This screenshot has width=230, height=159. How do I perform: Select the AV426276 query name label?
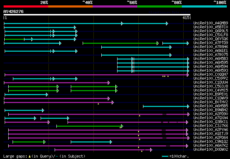[x=14, y=11]
